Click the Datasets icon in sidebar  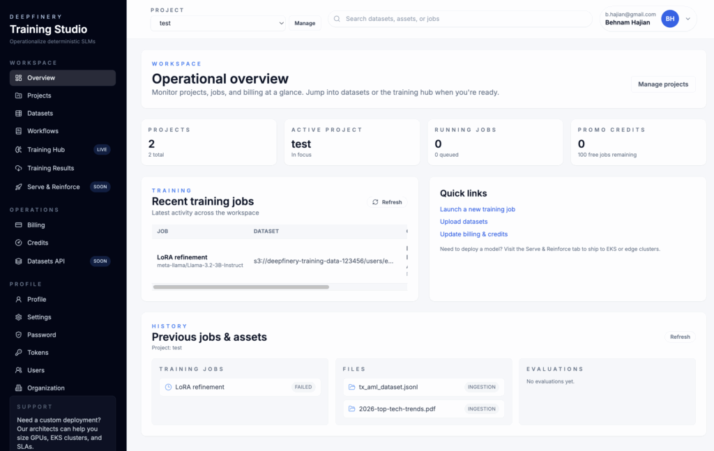click(19, 113)
